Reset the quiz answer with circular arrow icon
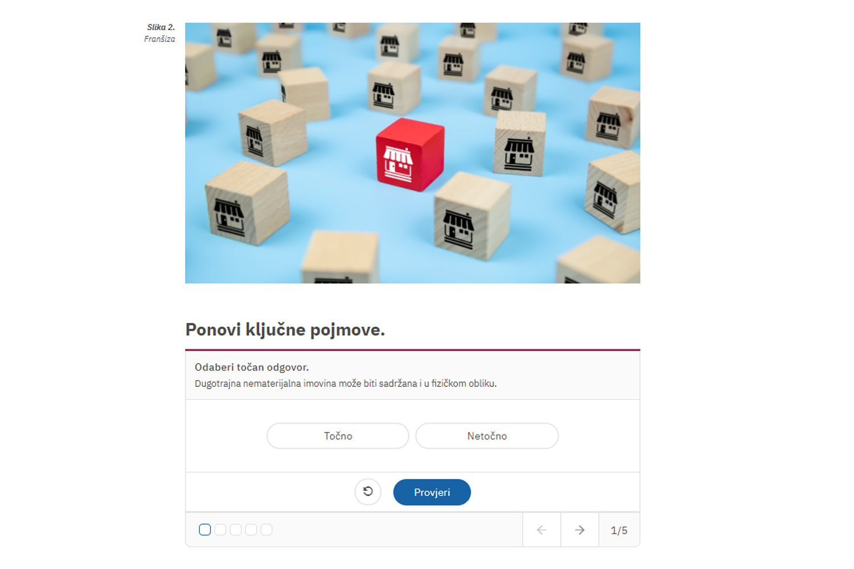The width and height of the screenshot is (854, 569). point(368,492)
